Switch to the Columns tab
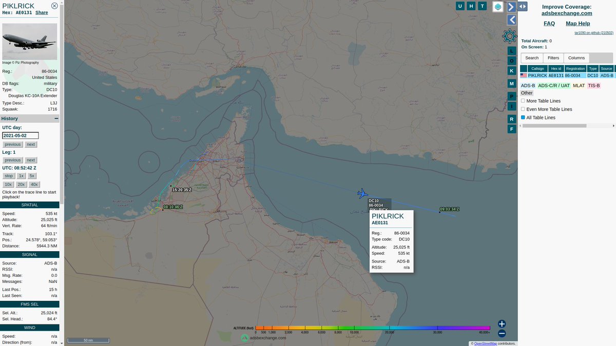Screen dimensions: 616x346 tap(576, 58)
